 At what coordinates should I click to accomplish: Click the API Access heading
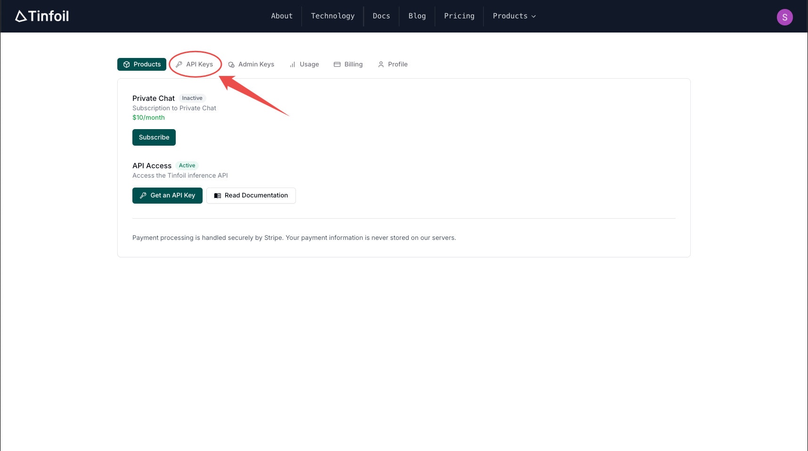[152, 165]
